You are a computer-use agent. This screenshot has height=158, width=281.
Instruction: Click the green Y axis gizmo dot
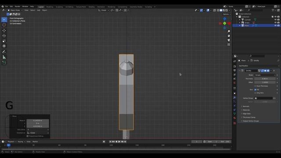pyautogui.click(x=224, y=23)
